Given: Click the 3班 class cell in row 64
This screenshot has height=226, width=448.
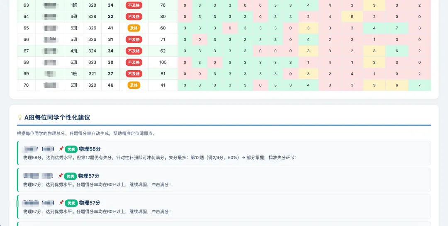Looking at the screenshot, I should click(x=74, y=17).
